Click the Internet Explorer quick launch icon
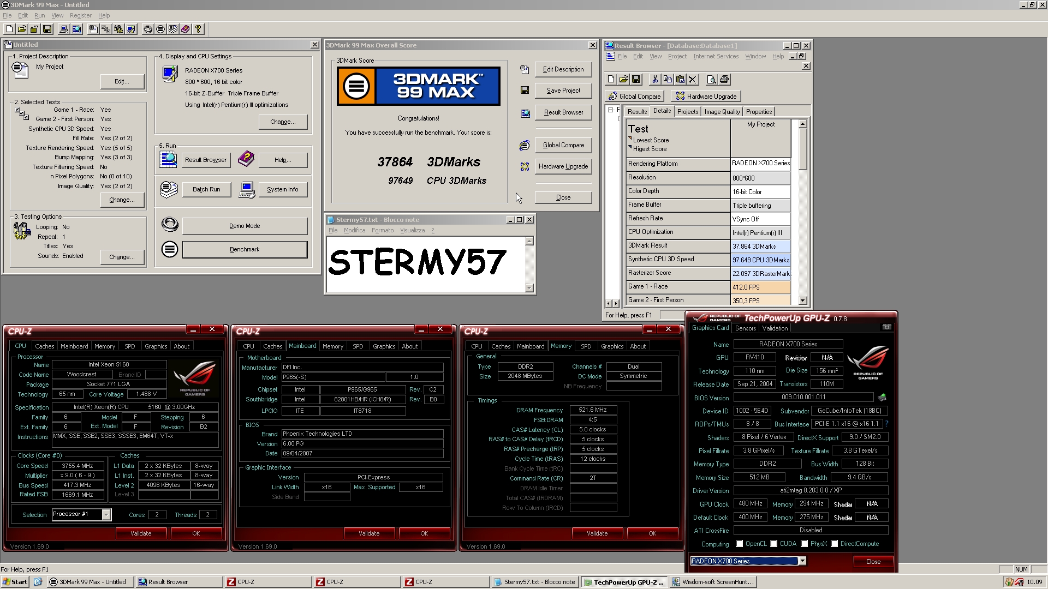 pyautogui.click(x=38, y=582)
